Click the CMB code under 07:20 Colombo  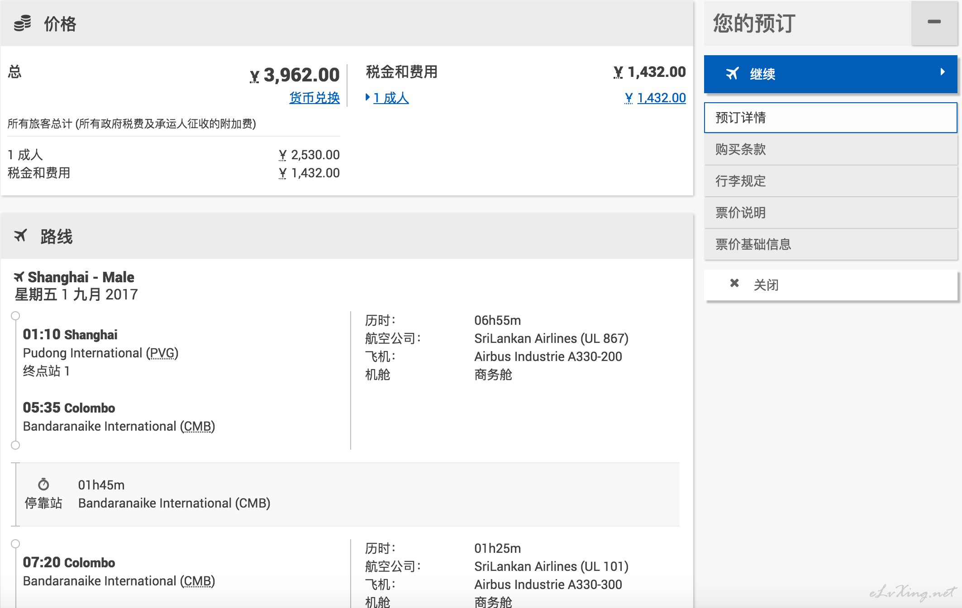tap(198, 581)
